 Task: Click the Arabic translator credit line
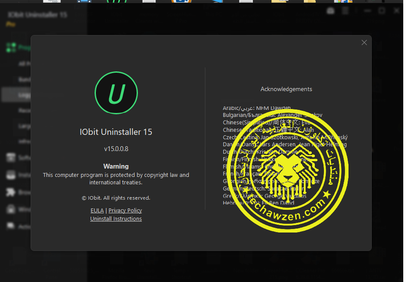(x=257, y=108)
